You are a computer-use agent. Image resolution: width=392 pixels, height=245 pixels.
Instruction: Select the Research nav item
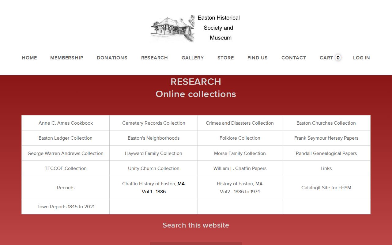pos(154,58)
